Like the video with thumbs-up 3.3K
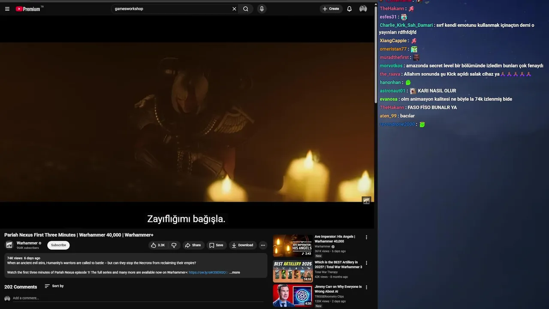The height and width of the screenshot is (309, 549). [x=158, y=245]
